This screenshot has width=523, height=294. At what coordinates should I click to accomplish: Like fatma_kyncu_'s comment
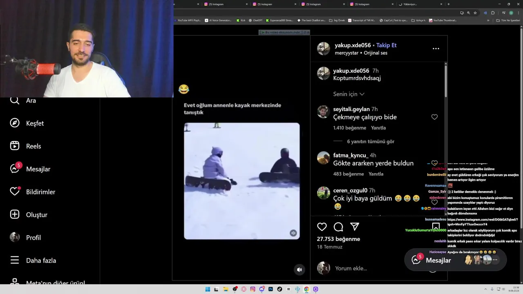point(434,163)
